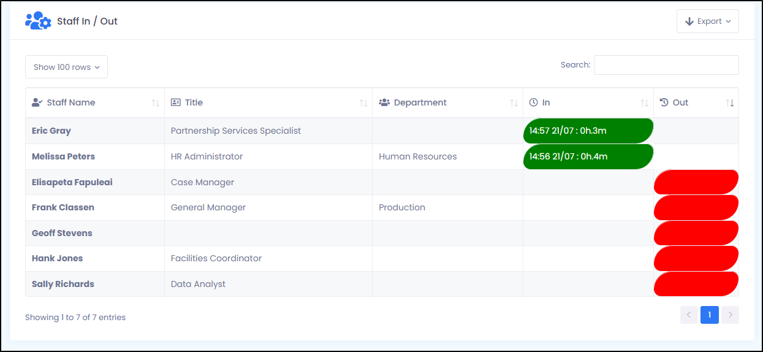Click the staff name person icon in header
The image size is (763, 352).
coord(37,102)
